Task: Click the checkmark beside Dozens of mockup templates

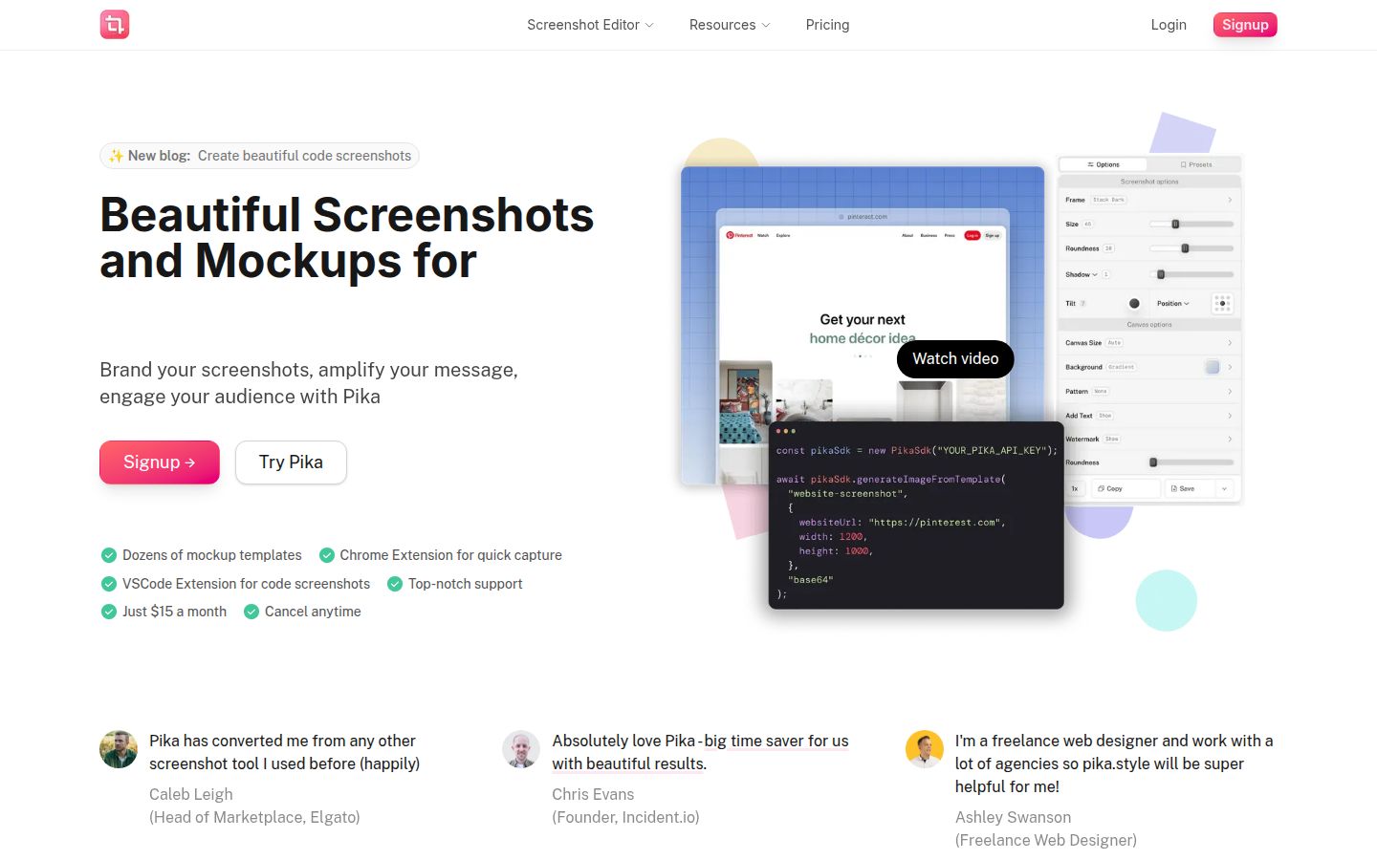Action: coord(109,555)
